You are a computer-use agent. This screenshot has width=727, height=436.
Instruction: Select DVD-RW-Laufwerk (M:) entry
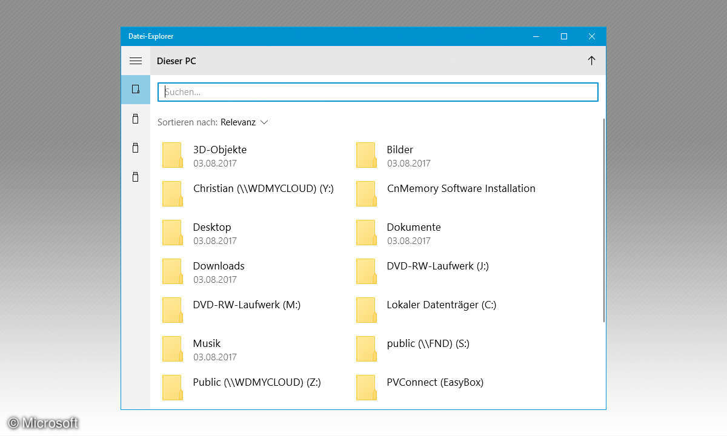click(x=247, y=305)
